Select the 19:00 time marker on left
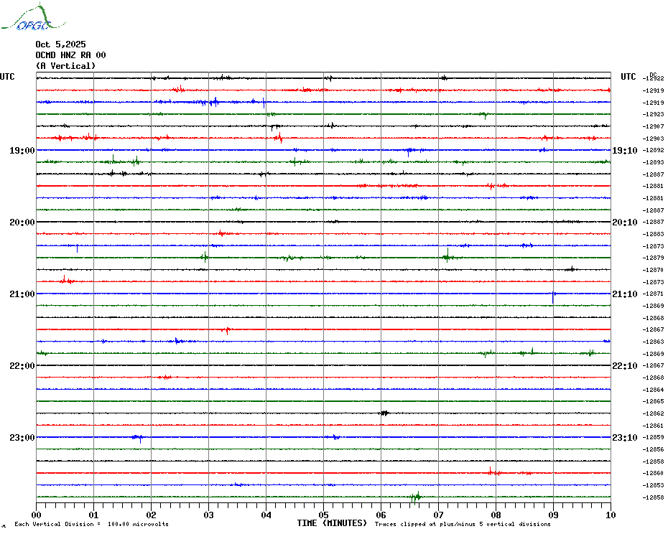The image size is (668, 534). pos(22,151)
